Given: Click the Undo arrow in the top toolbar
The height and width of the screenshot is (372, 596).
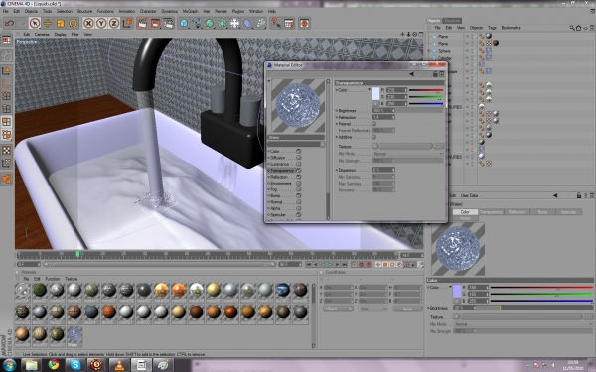Looking at the screenshot, I should (9, 23).
